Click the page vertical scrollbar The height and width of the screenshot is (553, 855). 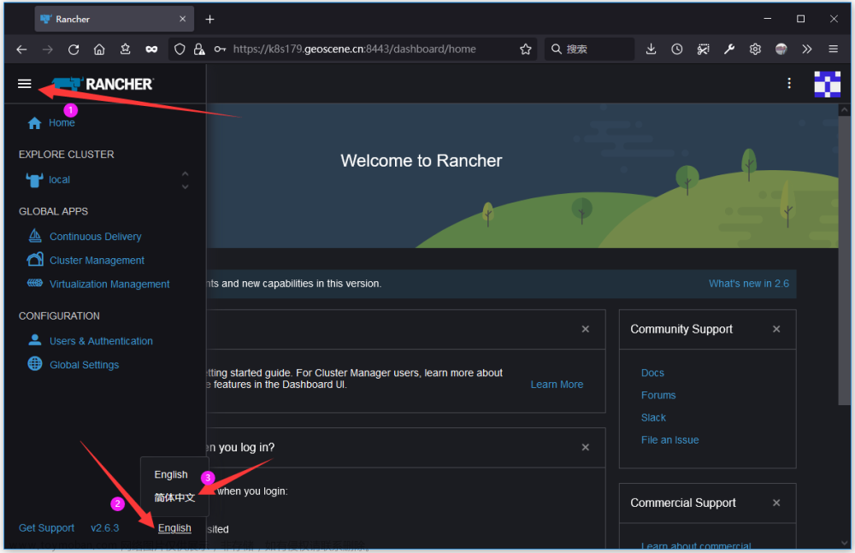point(844,261)
